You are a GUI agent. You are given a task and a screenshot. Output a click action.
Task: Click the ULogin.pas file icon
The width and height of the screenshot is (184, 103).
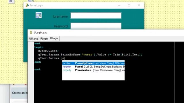(31, 32)
